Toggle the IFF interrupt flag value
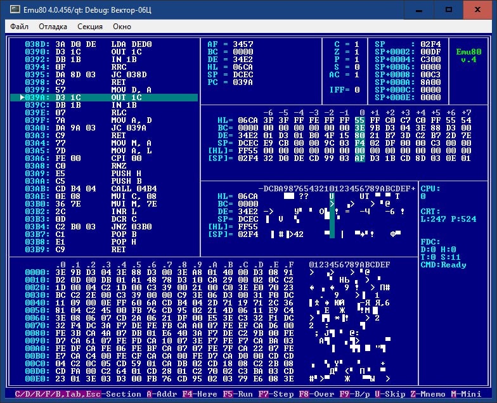The image size is (497, 403). [356, 89]
